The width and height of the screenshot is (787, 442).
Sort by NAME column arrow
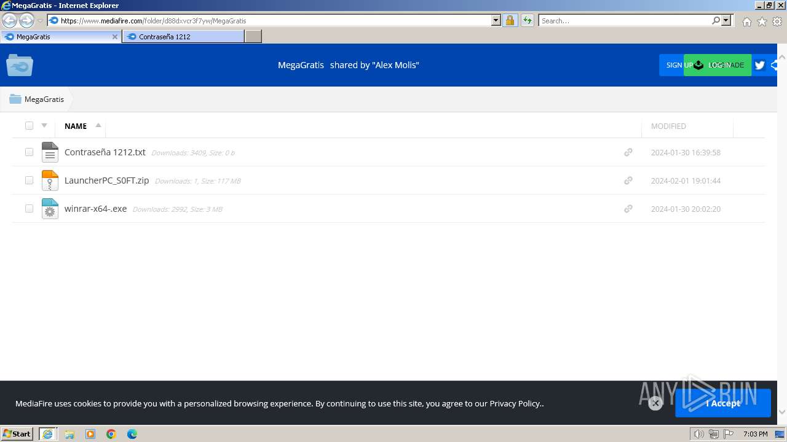[x=98, y=125]
